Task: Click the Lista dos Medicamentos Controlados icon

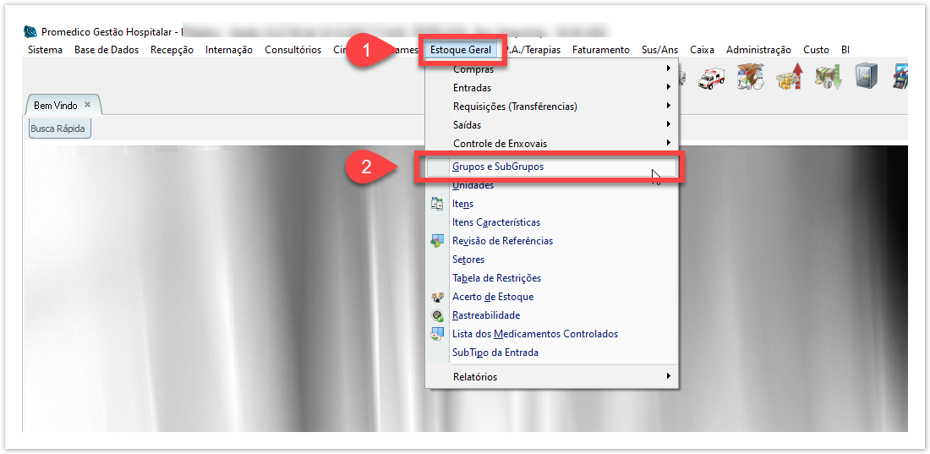Action: click(x=437, y=334)
